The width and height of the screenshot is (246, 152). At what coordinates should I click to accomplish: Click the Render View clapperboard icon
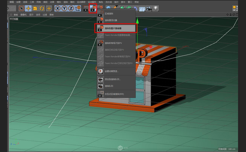[x=86, y=8]
